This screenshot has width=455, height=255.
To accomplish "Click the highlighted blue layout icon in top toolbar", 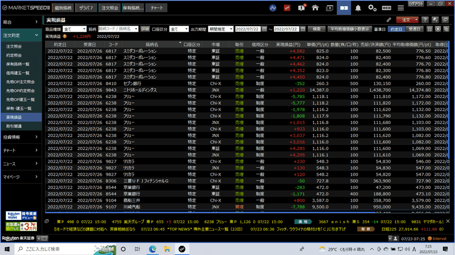I will tap(344, 8).
